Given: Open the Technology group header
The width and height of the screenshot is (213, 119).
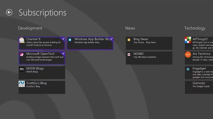Looking at the screenshot, I should [x=195, y=28].
